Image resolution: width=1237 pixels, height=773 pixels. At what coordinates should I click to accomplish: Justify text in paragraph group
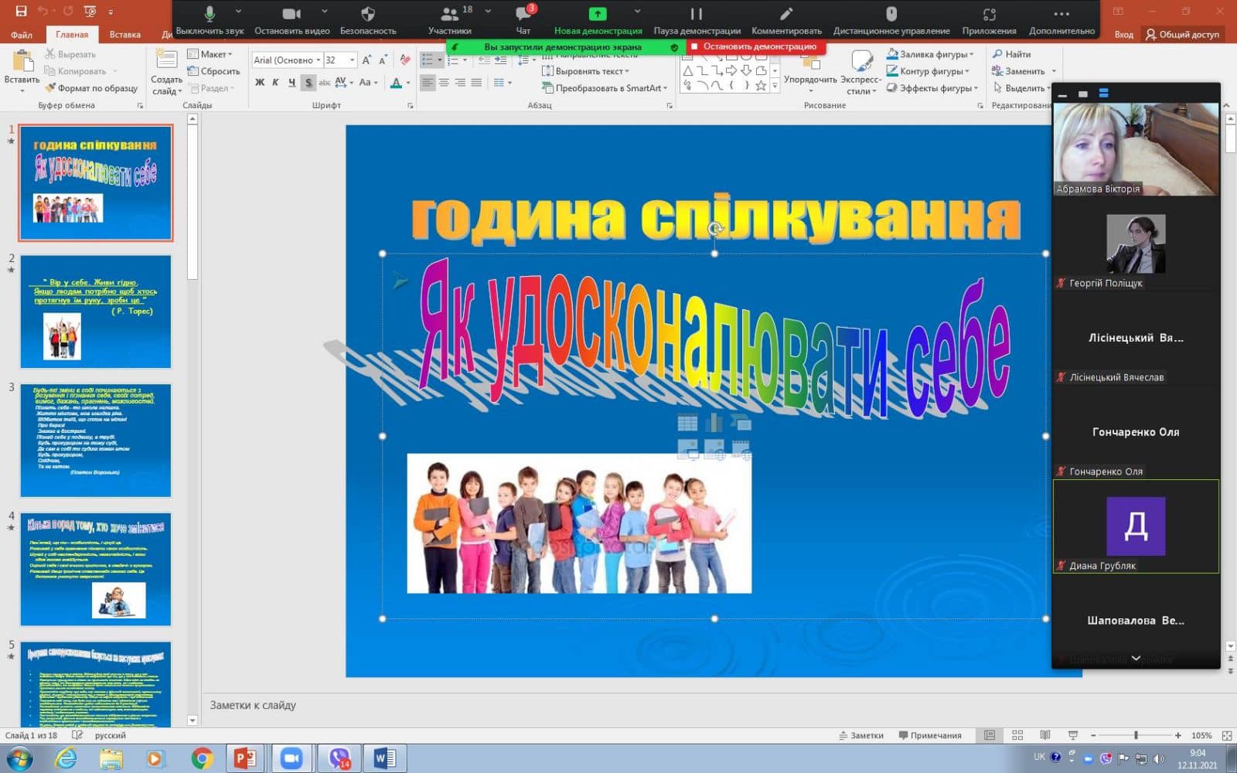click(476, 83)
